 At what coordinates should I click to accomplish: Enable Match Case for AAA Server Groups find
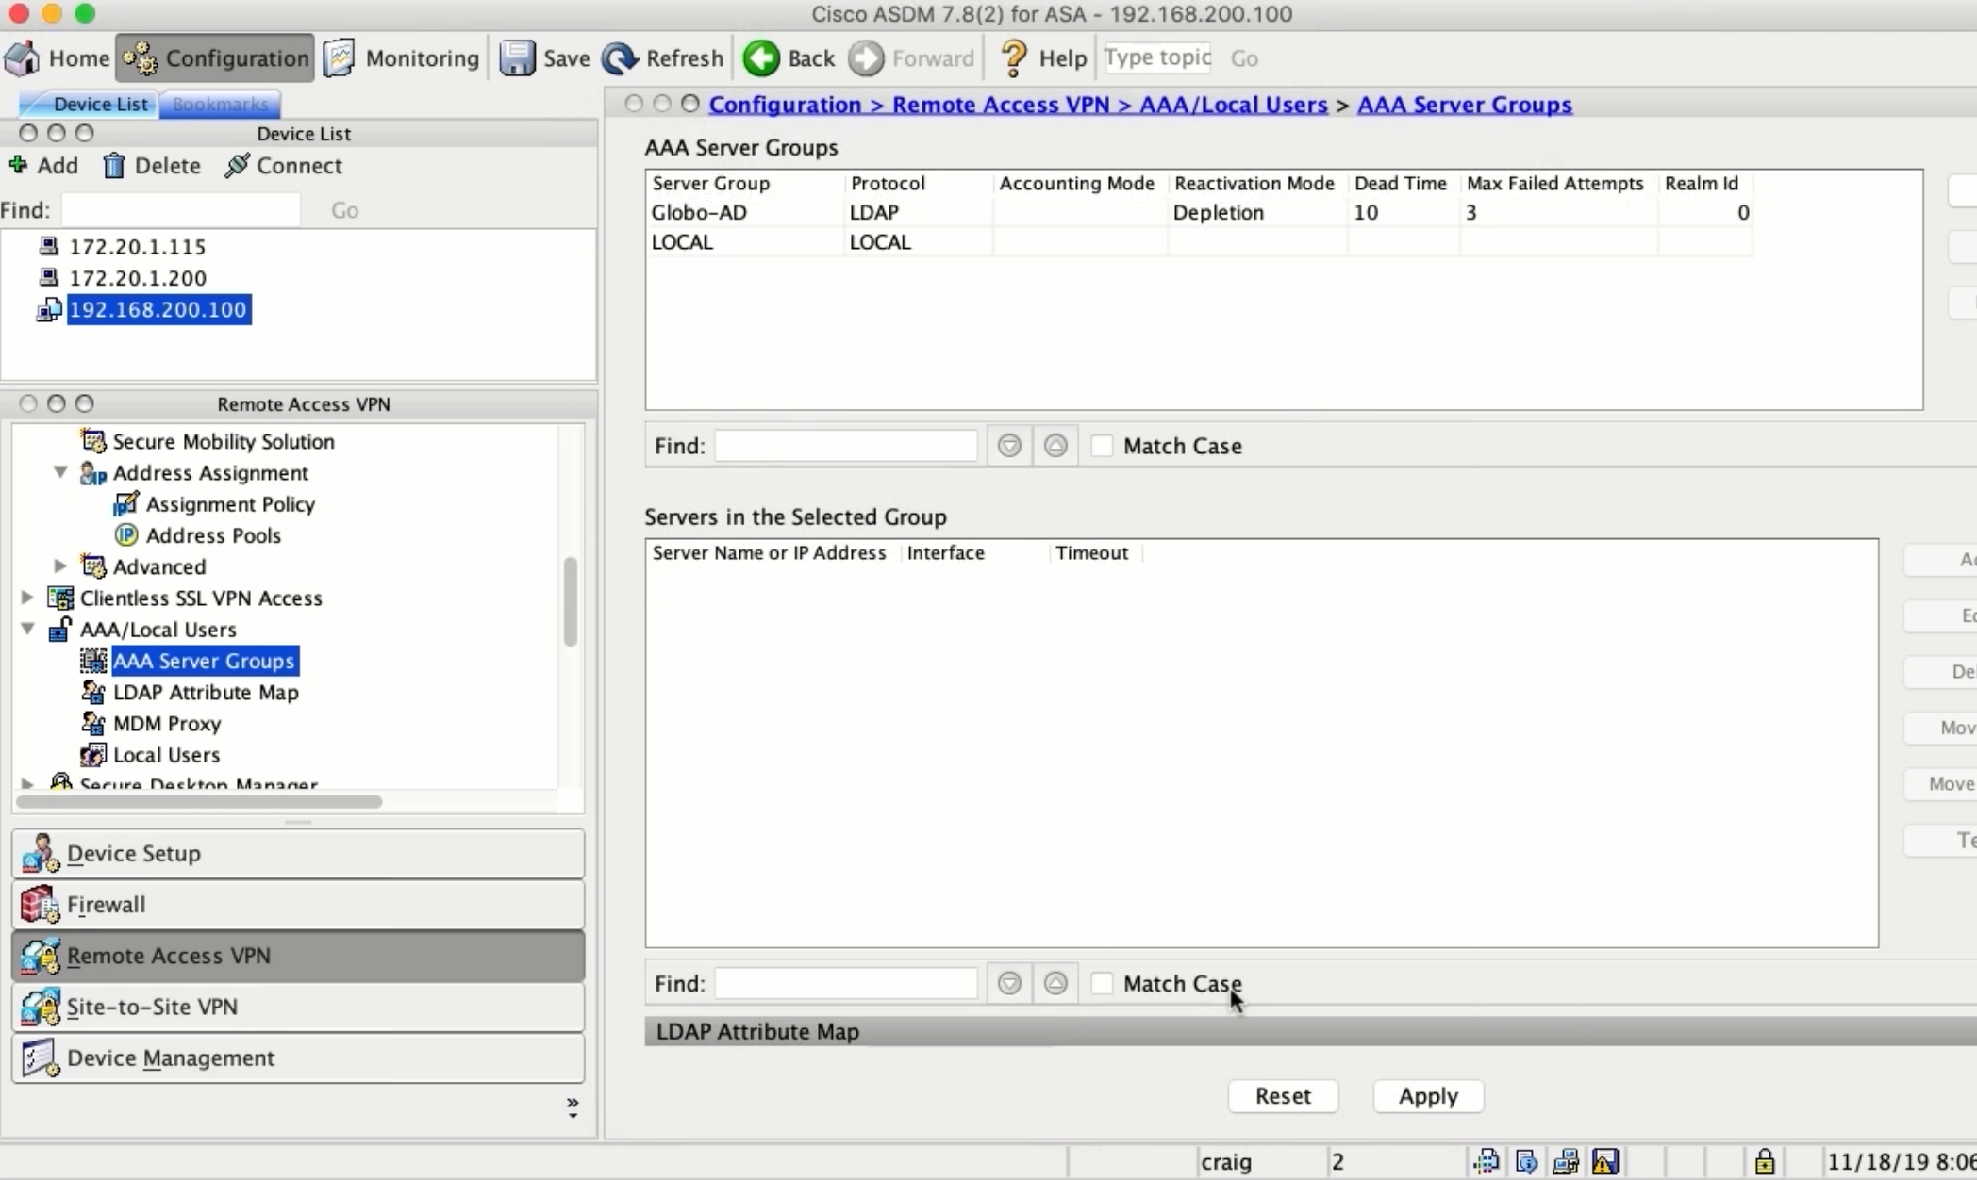click(x=1102, y=446)
